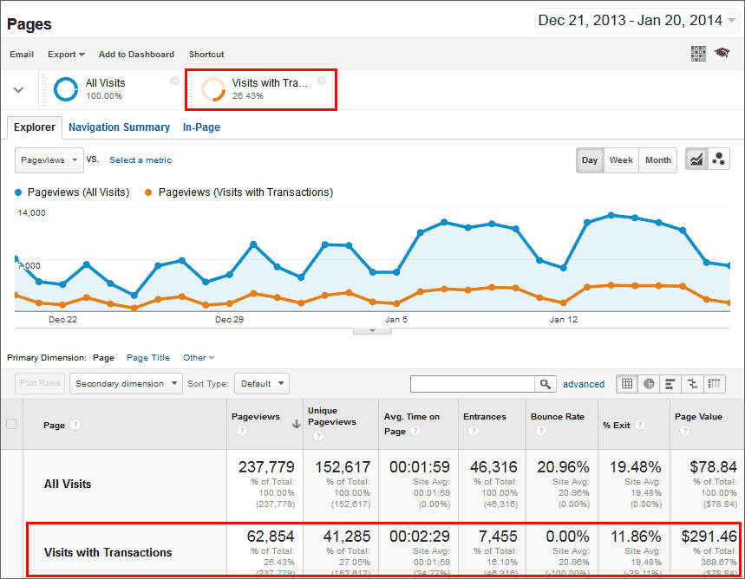
Task: Click the search magnifier icon
Action: point(544,383)
